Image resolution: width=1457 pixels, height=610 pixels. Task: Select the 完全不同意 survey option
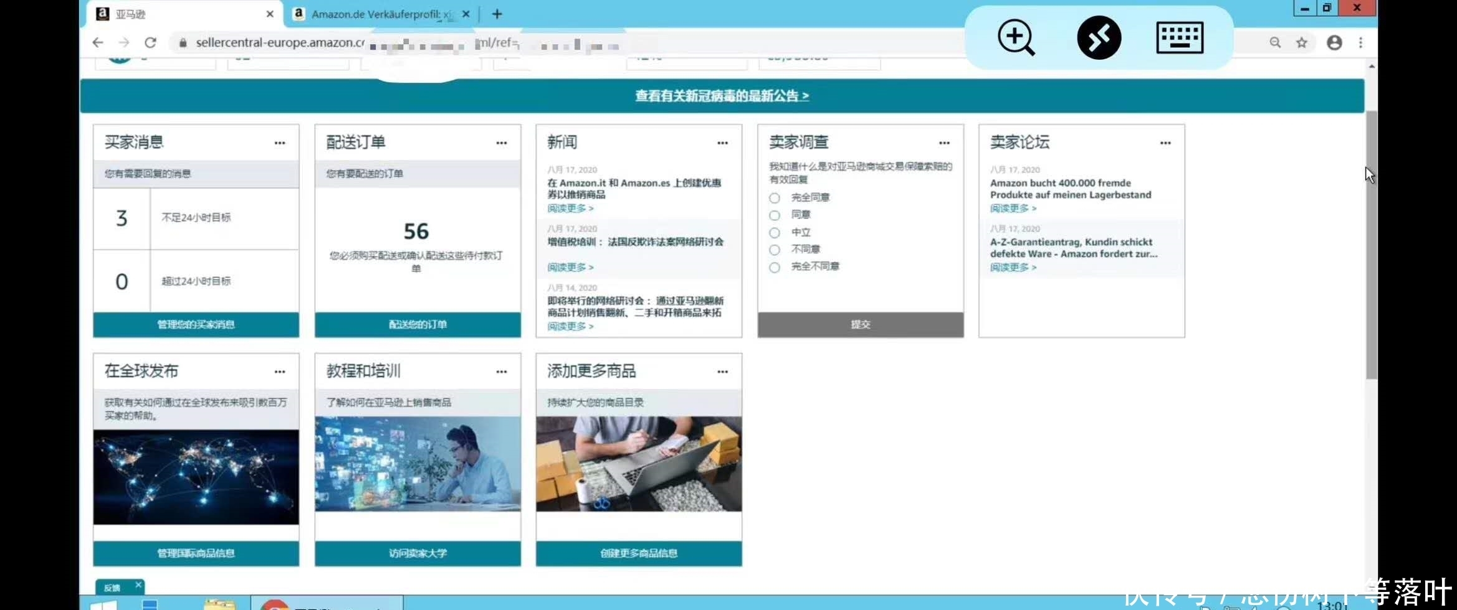point(775,267)
